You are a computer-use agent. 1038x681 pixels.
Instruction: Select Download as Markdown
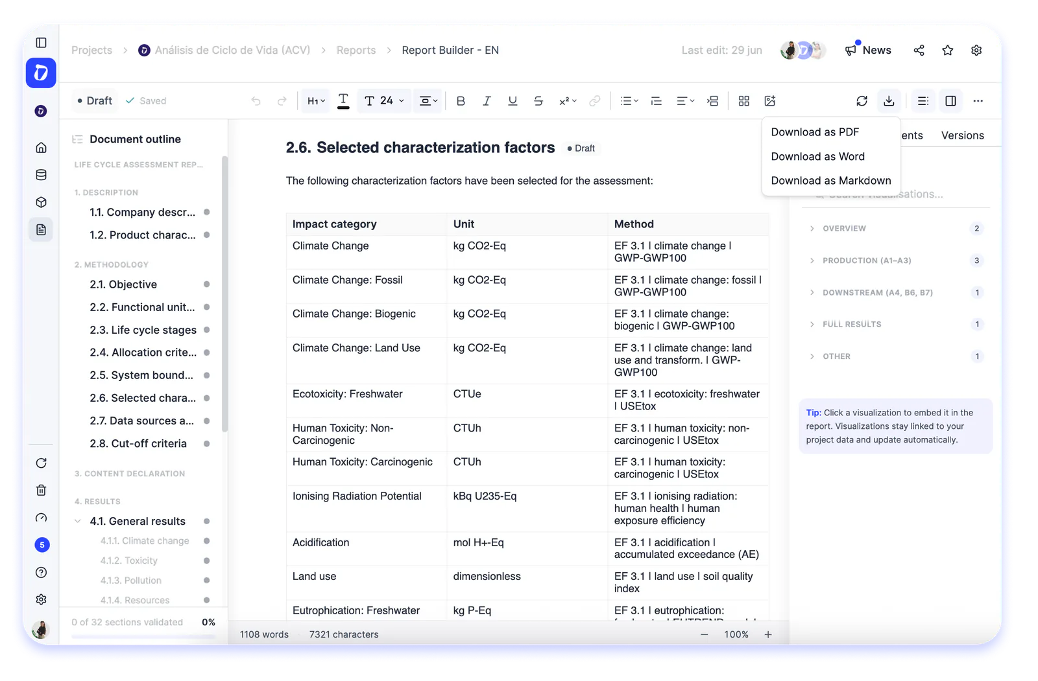click(831, 181)
